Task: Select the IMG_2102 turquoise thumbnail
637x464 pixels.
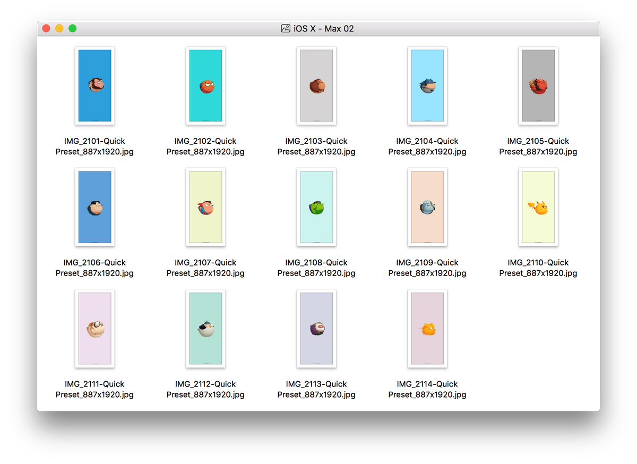Action: [x=205, y=85]
